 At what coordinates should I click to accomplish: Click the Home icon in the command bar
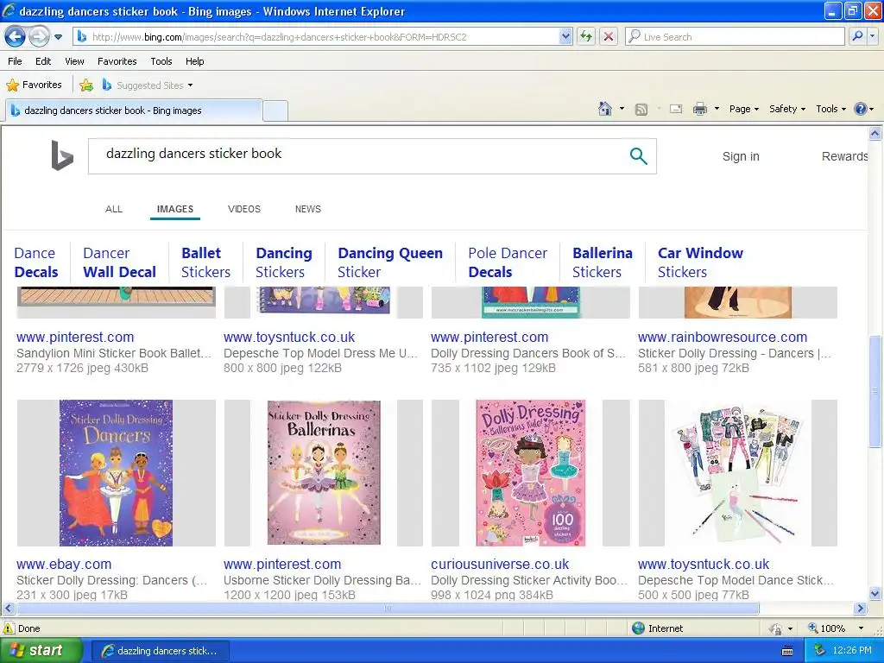tap(605, 109)
